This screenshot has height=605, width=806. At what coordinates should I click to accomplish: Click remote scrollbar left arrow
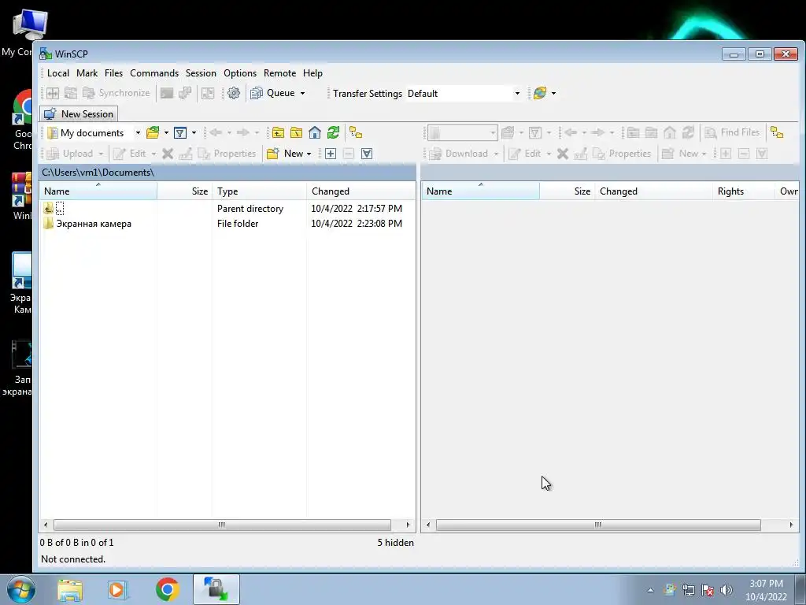point(428,525)
